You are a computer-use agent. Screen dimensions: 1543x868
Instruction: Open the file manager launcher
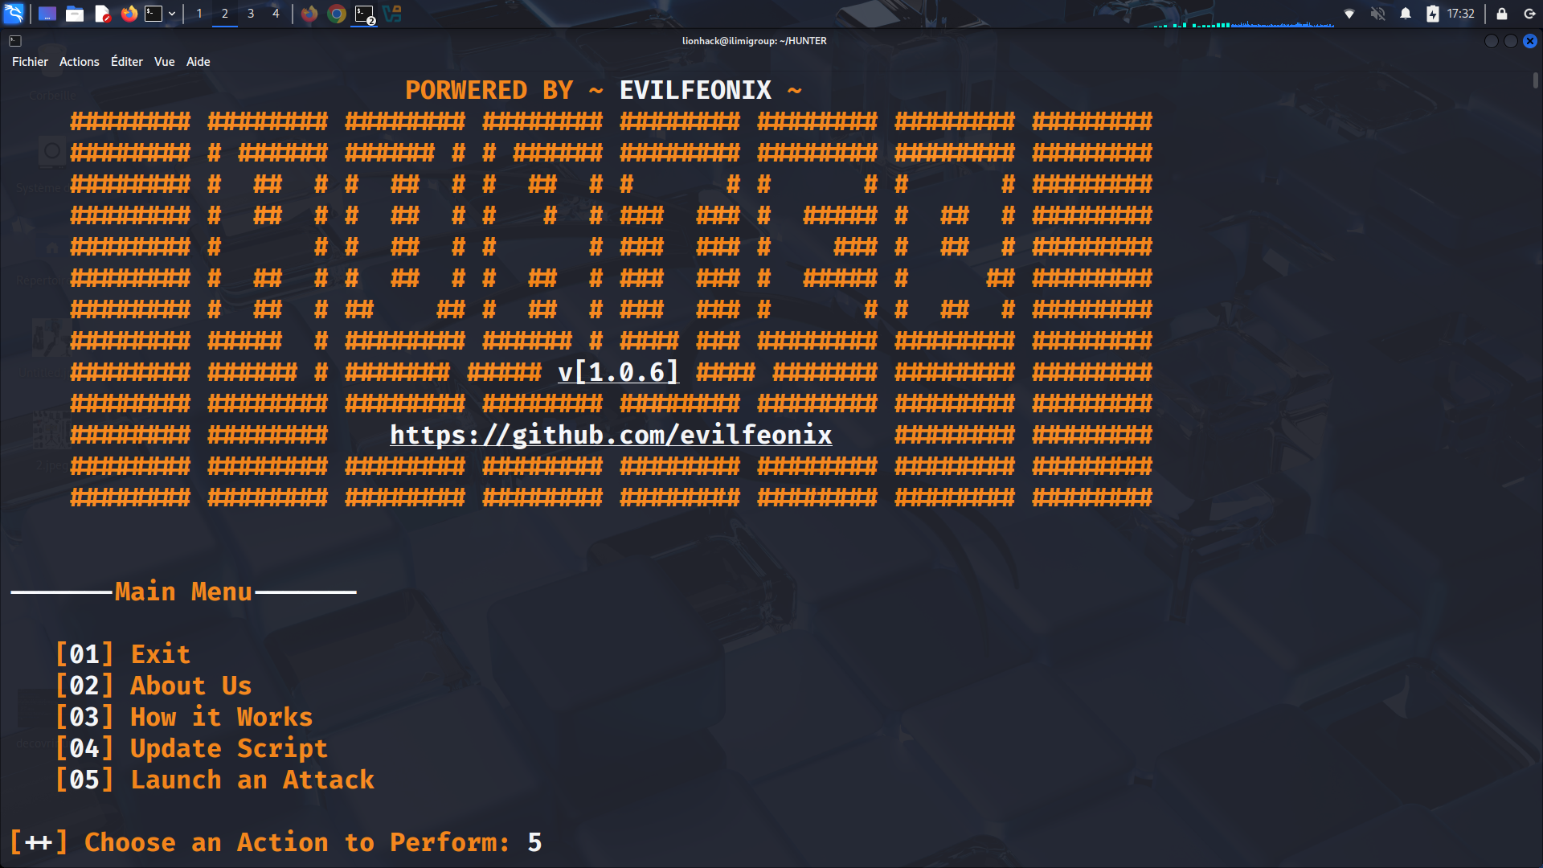[75, 14]
